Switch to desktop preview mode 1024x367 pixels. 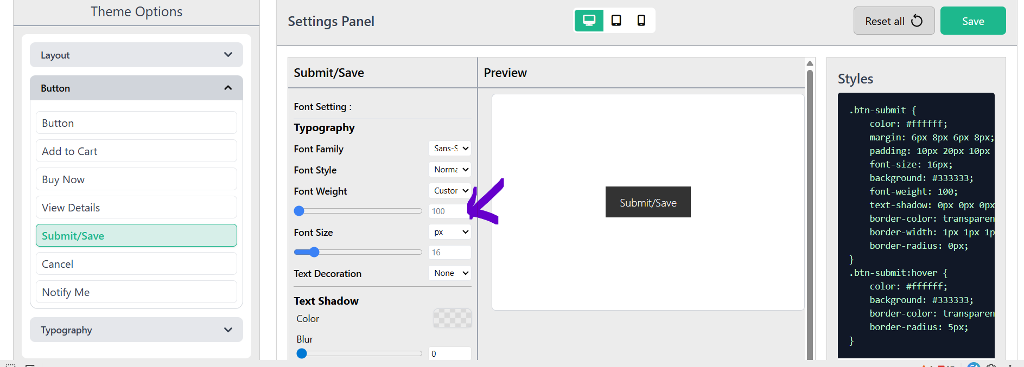[589, 21]
